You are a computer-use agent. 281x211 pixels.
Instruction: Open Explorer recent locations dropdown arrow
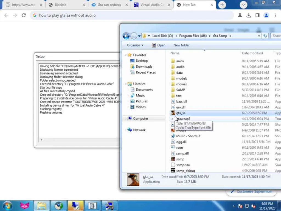pyautogui.click(x=139, y=36)
